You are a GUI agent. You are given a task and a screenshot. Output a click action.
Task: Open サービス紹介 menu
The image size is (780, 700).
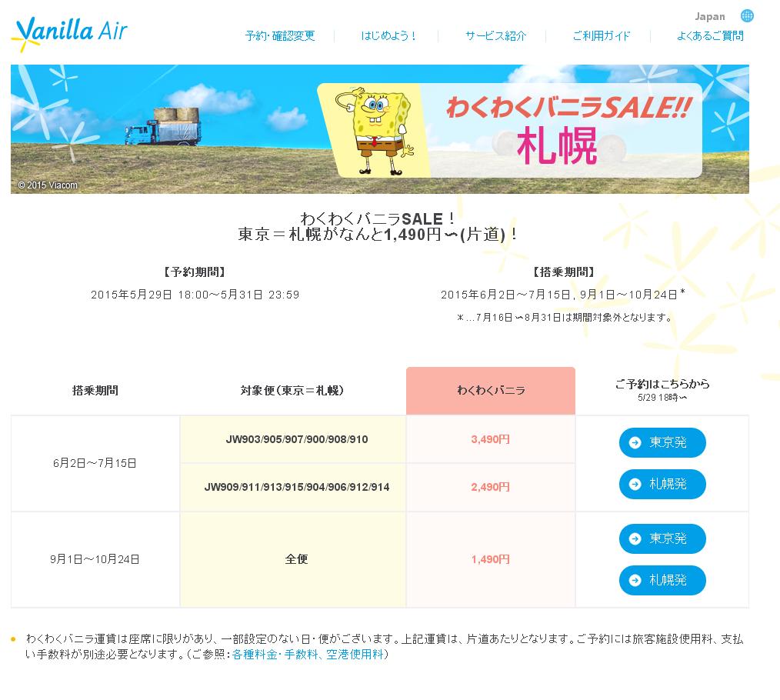pyautogui.click(x=495, y=36)
